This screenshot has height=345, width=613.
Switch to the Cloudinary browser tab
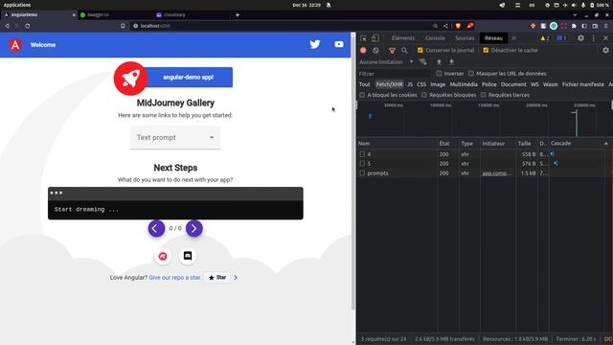[x=192, y=15]
